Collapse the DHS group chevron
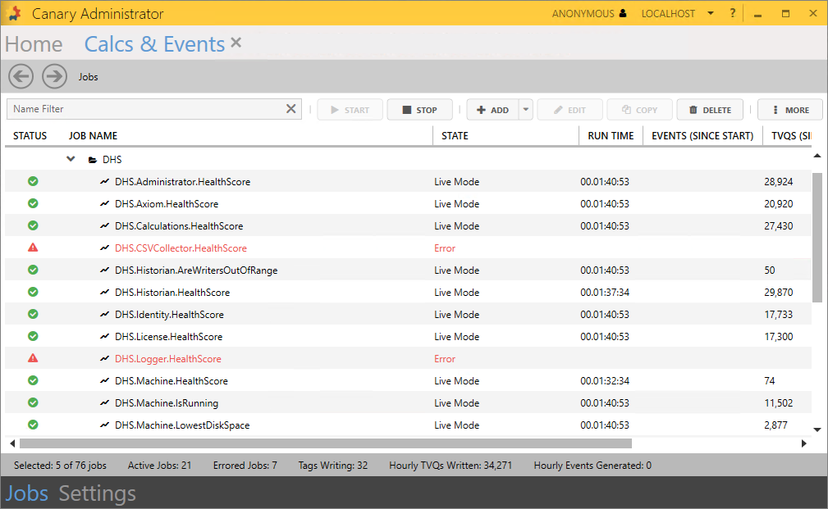The image size is (828, 509). tap(71, 159)
